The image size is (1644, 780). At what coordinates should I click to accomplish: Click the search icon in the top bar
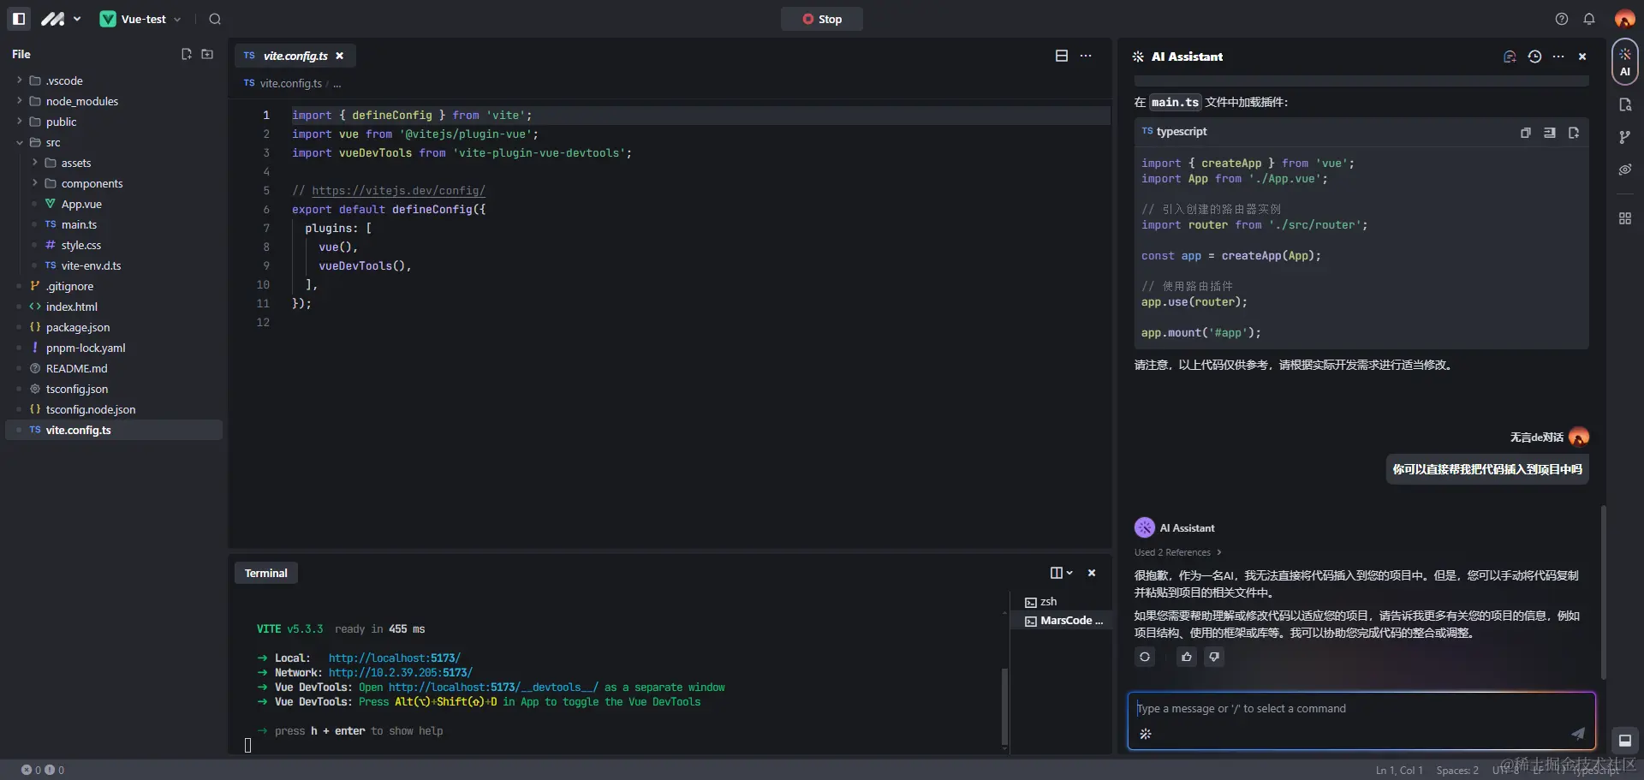pyautogui.click(x=215, y=19)
